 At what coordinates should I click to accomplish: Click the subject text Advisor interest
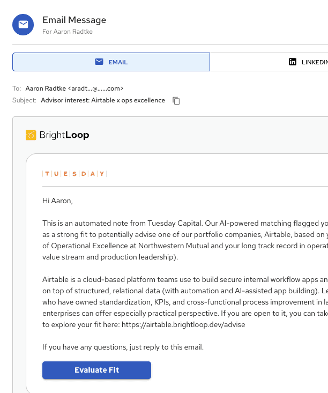click(103, 100)
